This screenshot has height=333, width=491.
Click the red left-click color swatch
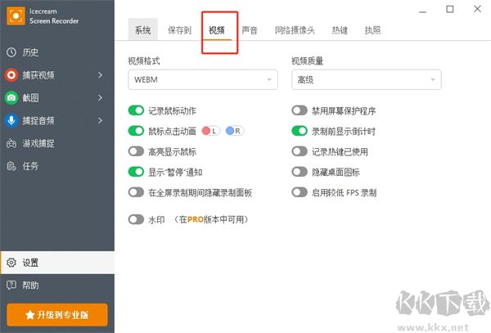point(209,131)
